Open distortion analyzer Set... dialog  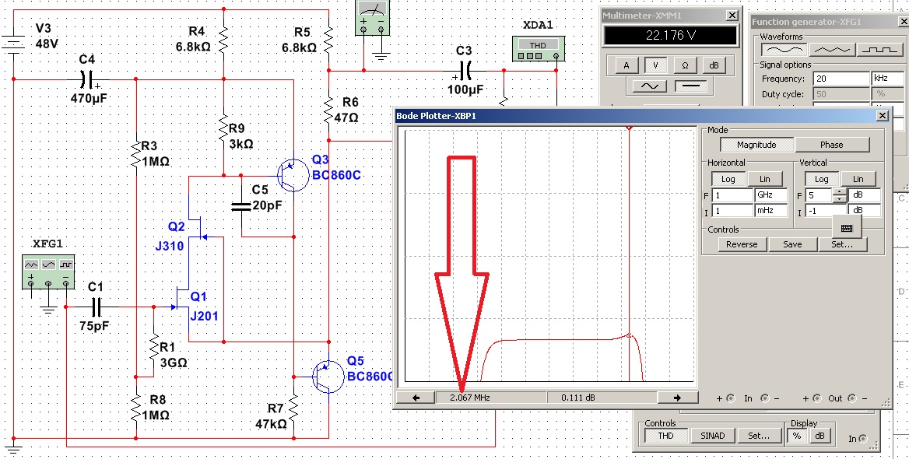tap(758, 435)
